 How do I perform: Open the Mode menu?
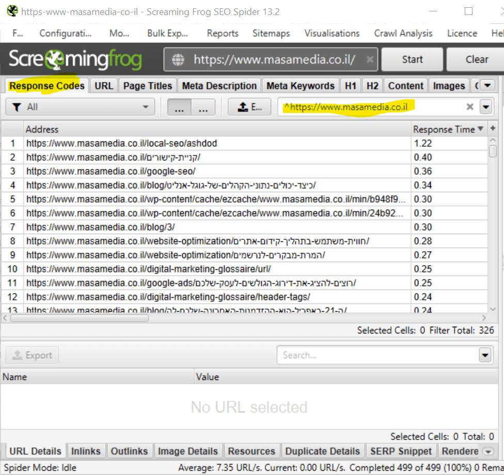119,33
